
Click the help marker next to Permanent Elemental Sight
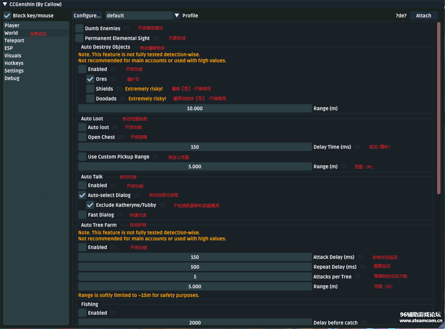(156, 38)
